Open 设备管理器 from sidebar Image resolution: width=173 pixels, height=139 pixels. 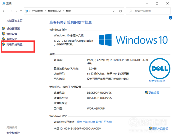click(x=13, y=29)
